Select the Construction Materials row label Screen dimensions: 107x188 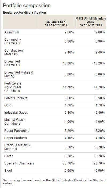click(x=13, y=52)
